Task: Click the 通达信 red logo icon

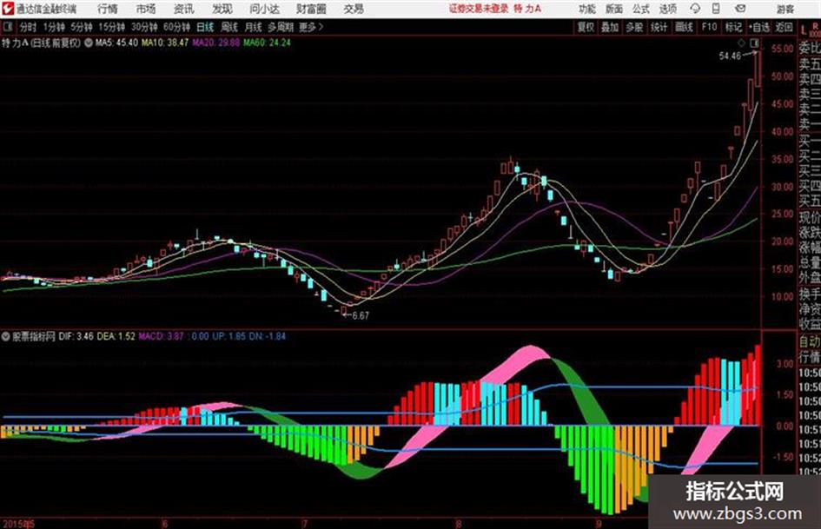Action: click(8, 9)
